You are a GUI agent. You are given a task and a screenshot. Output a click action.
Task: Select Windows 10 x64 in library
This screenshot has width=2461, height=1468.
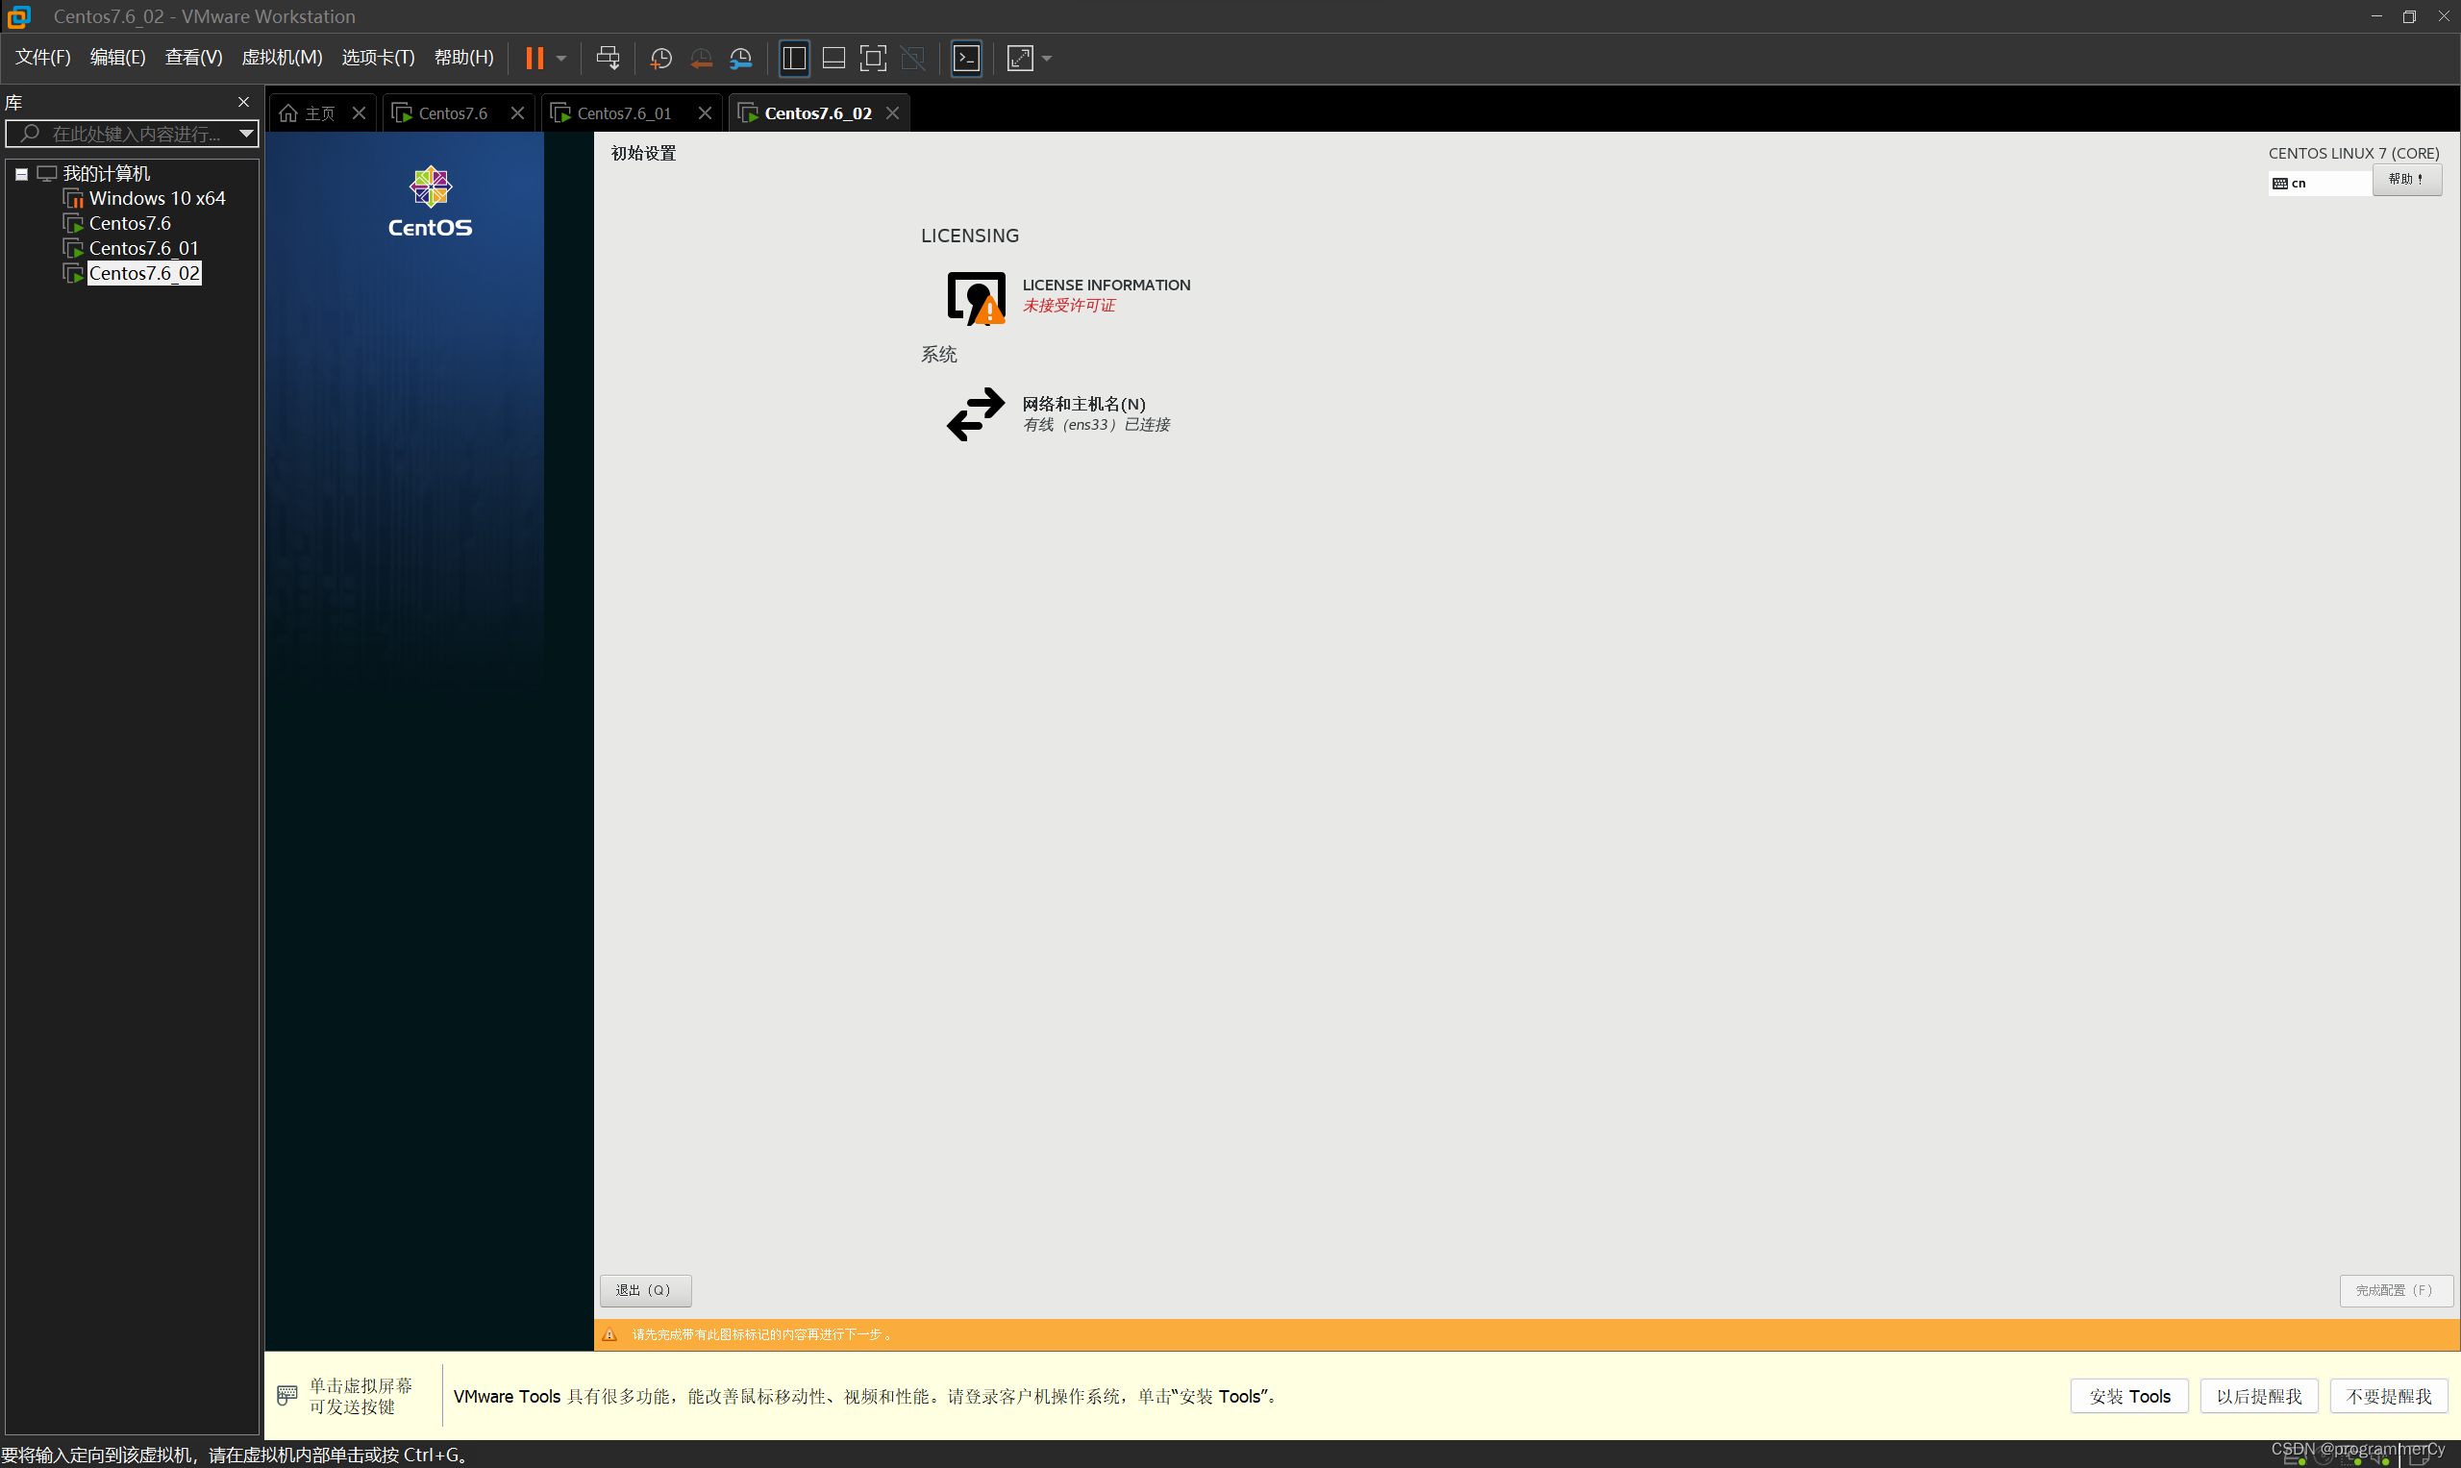point(157,199)
